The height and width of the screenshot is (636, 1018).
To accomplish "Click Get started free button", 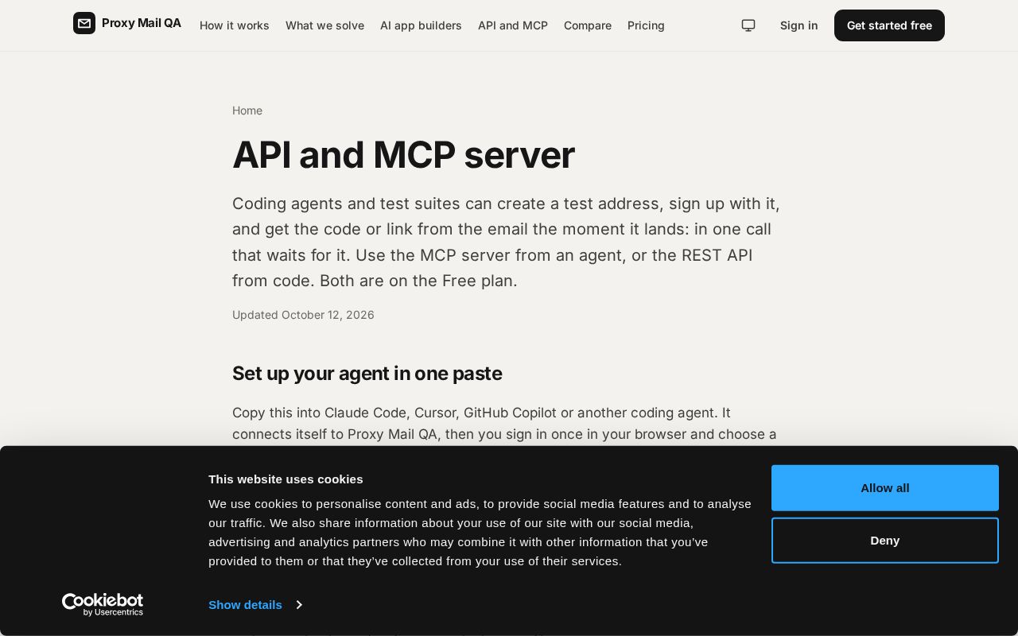I will point(889,25).
